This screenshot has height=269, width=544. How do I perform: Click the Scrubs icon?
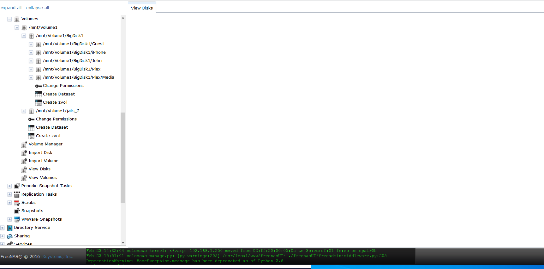pos(17,203)
